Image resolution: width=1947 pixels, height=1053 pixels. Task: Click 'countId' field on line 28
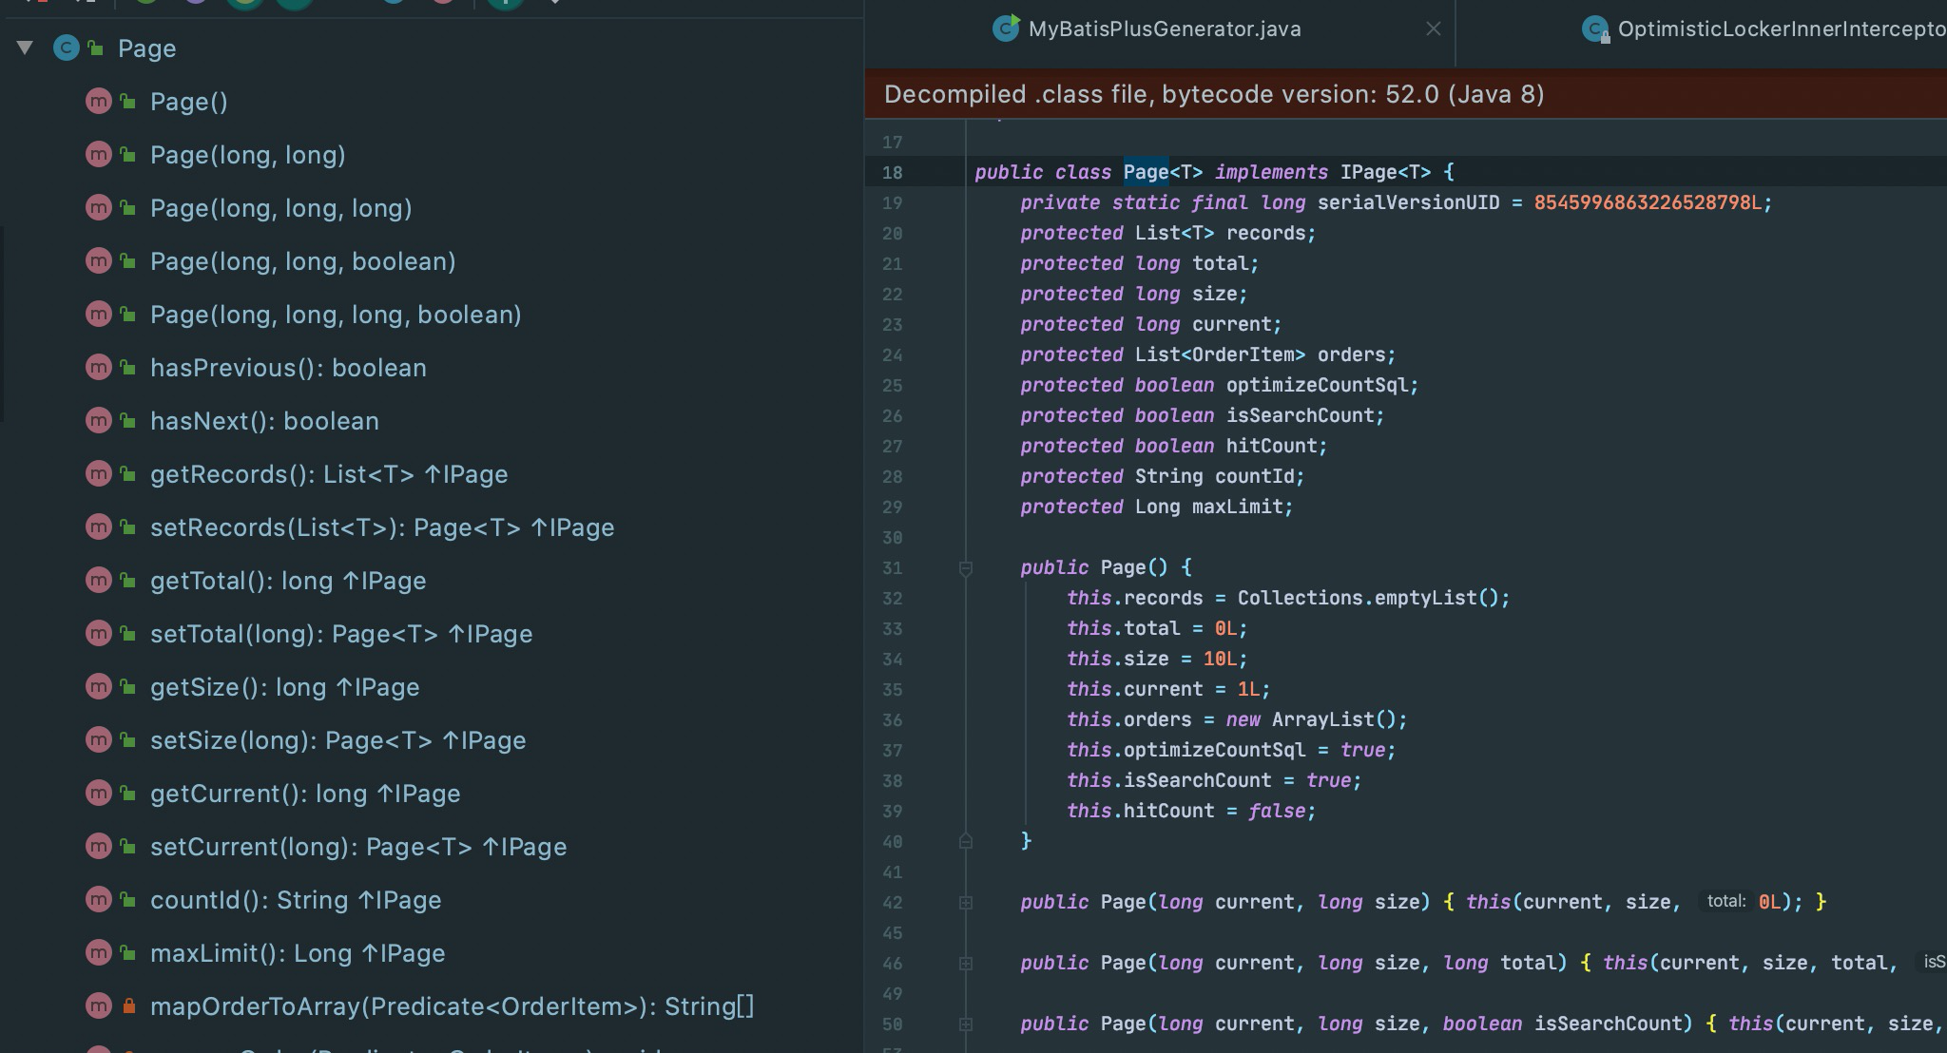1254,476
